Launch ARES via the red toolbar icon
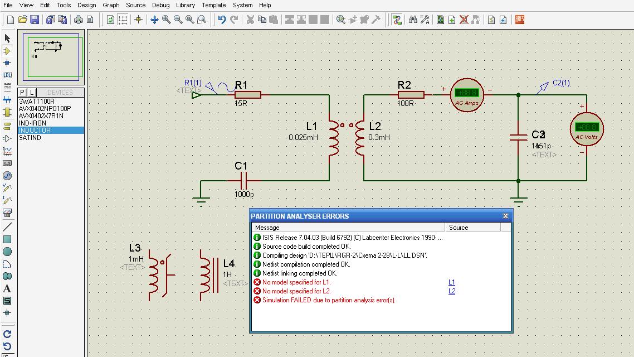The width and height of the screenshot is (634, 357). [519, 20]
